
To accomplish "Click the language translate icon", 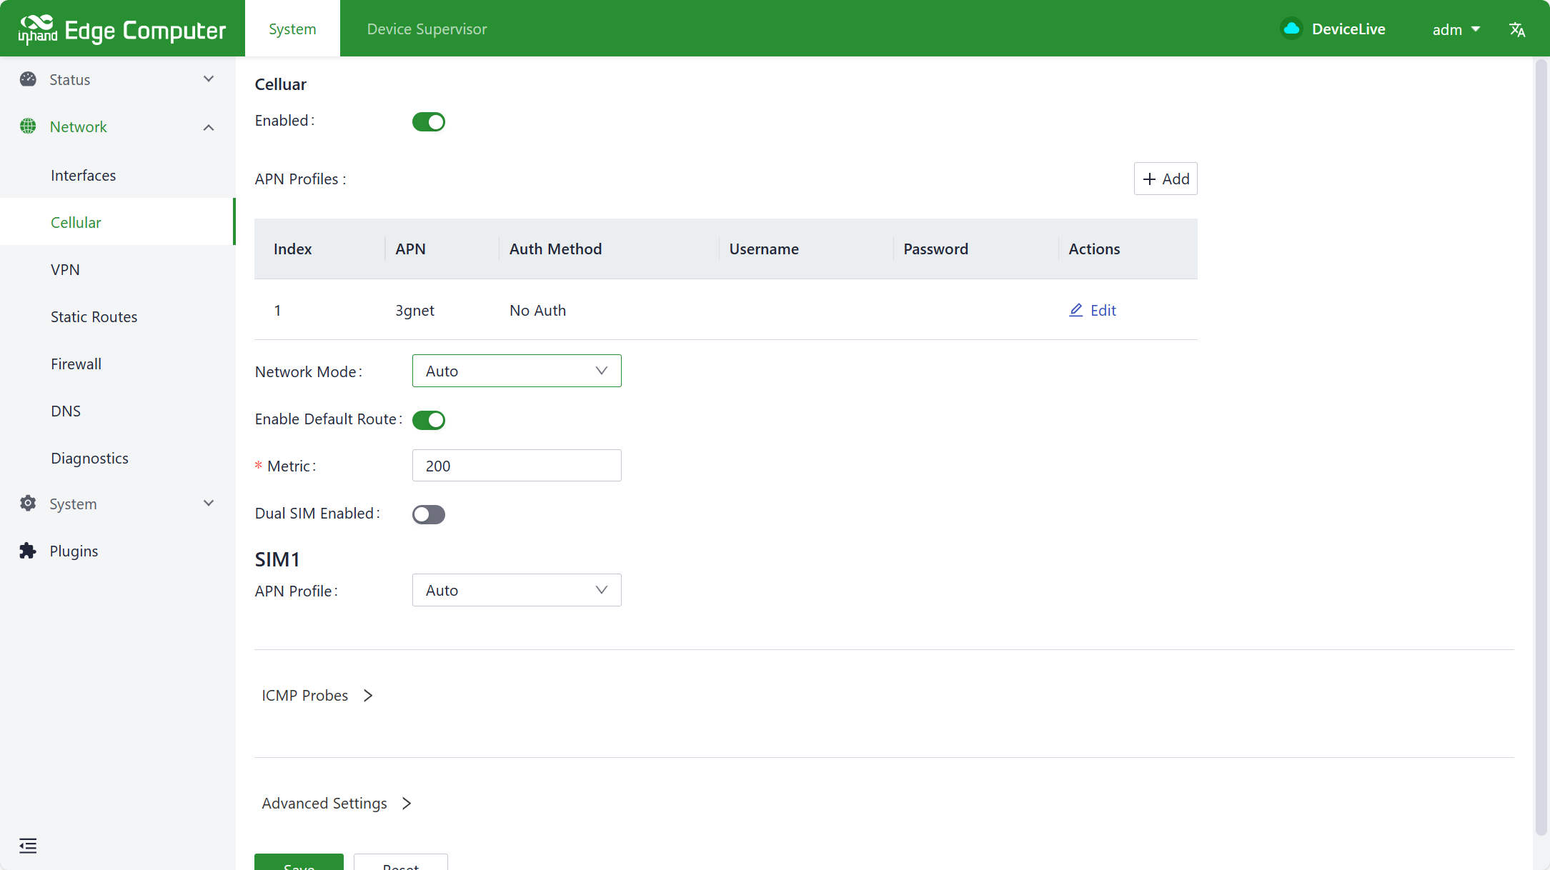I will 1516,29.
